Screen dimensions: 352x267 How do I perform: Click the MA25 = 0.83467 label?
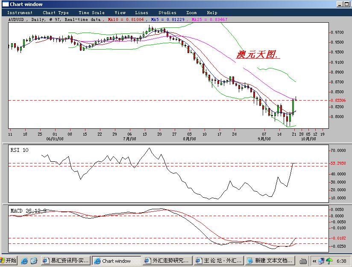(x=209, y=20)
